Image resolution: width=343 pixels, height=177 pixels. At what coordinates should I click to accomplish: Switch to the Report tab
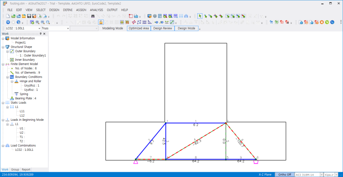tap(26, 169)
